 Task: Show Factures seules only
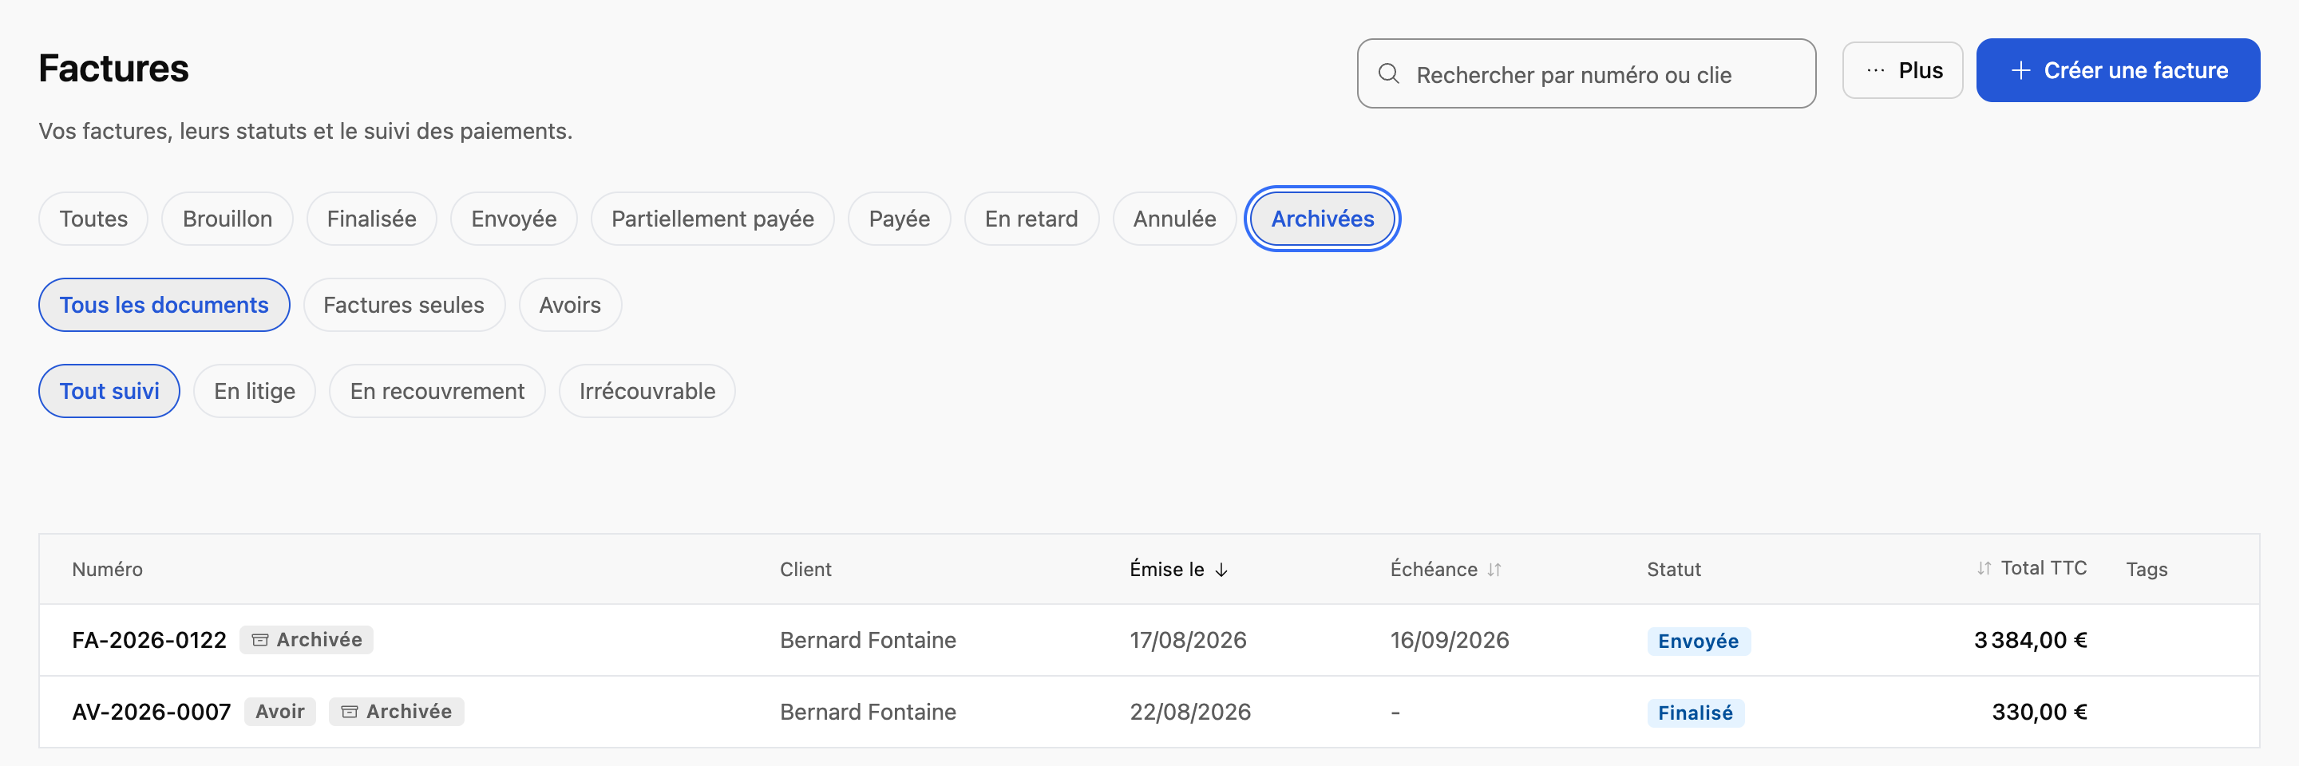404,305
